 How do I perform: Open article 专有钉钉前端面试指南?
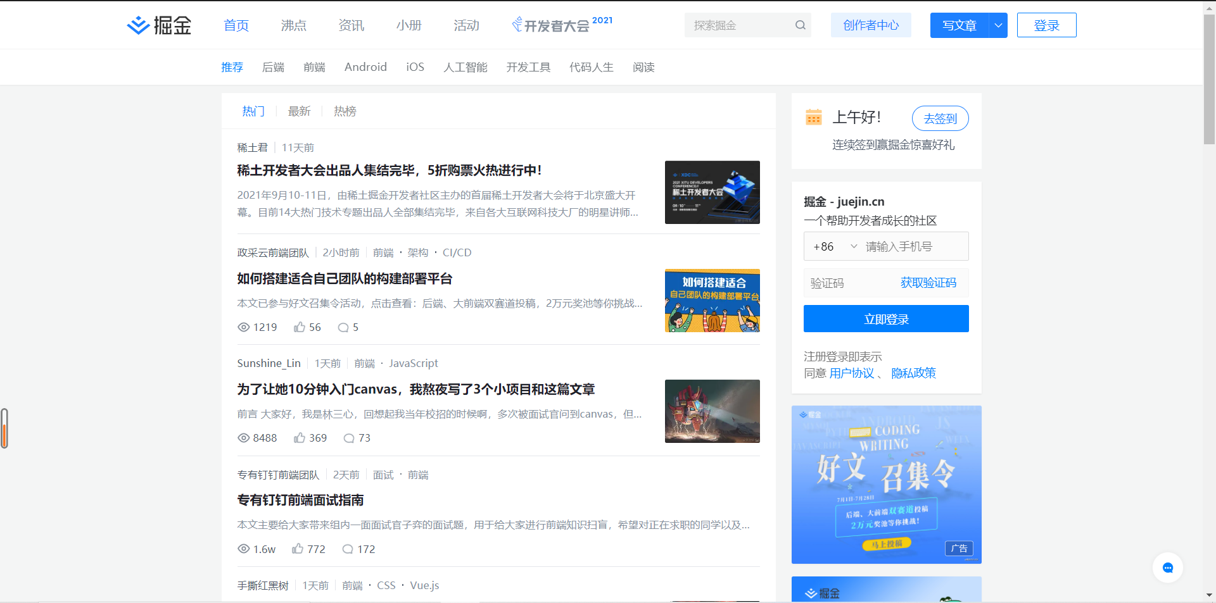tap(300, 500)
